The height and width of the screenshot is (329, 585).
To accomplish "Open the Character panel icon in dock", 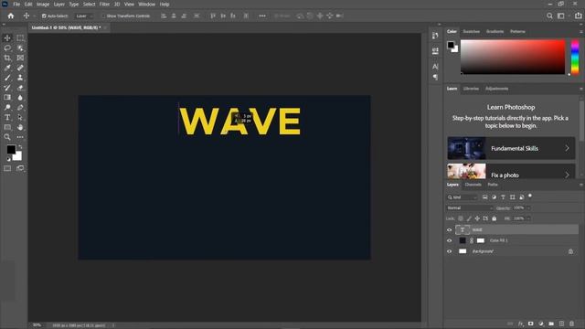I will pos(435,67).
